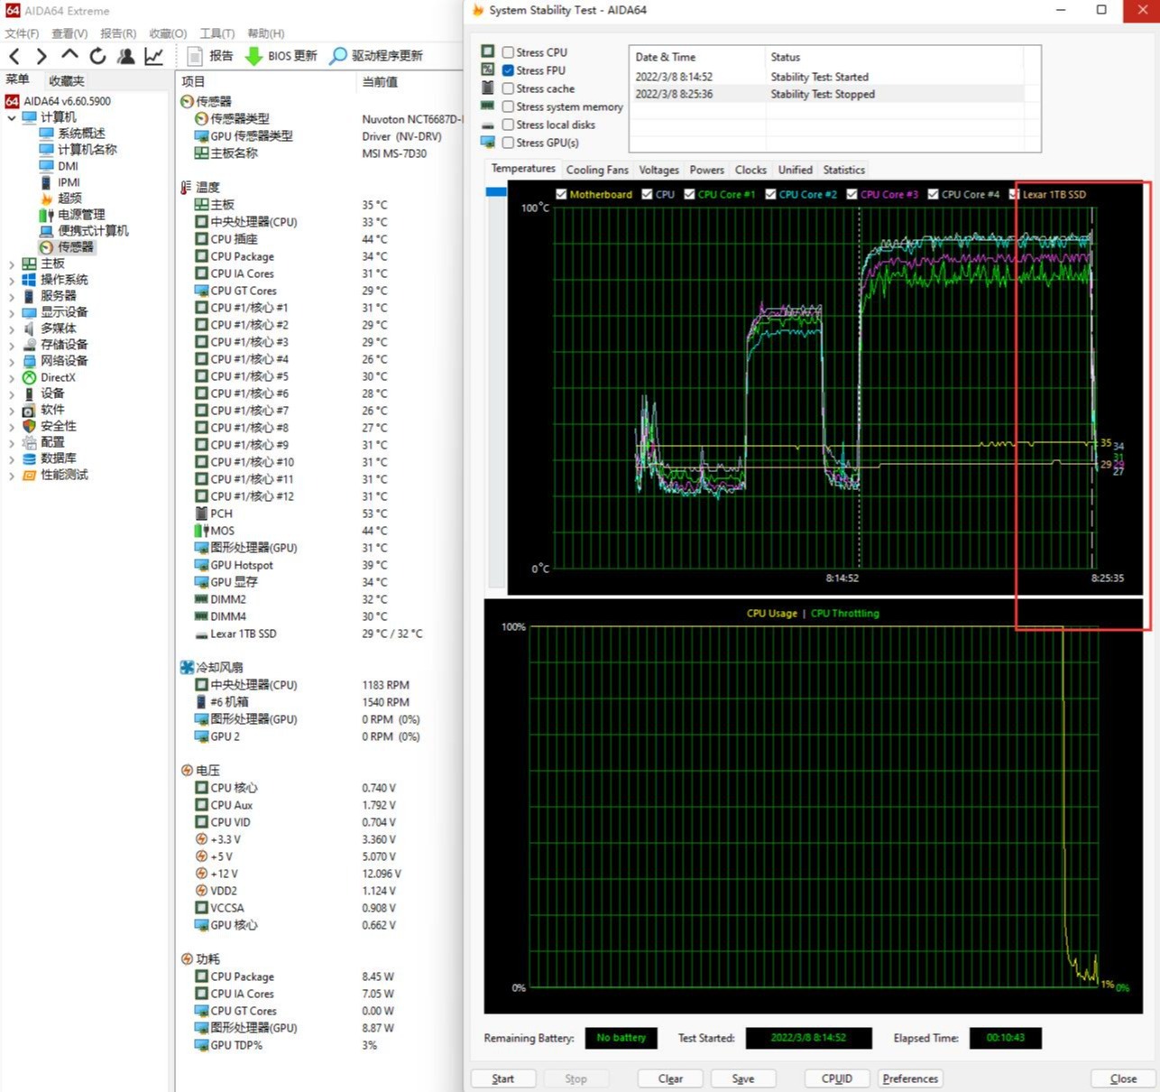The width and height of the screenshot is (1160, 1092).
Task: Click the refresh icon in toolbar
Action: pos(97,56)
